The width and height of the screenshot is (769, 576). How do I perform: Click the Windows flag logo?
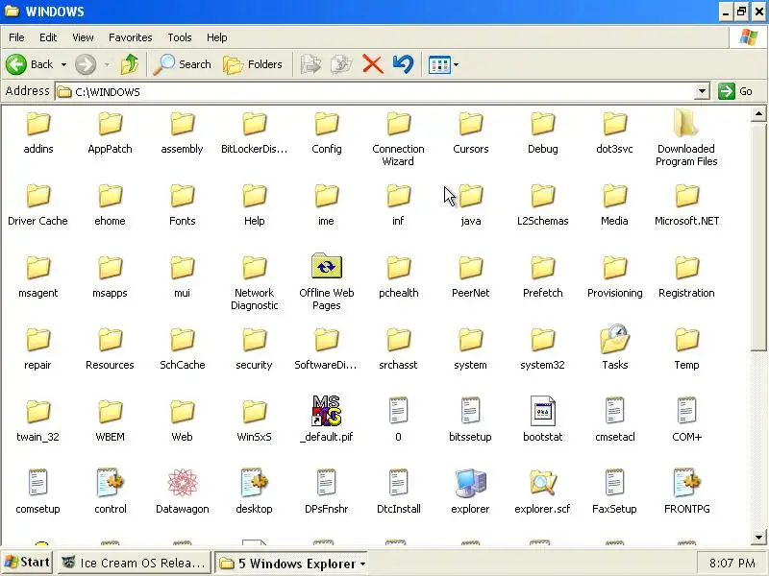(x=749, y=37)
